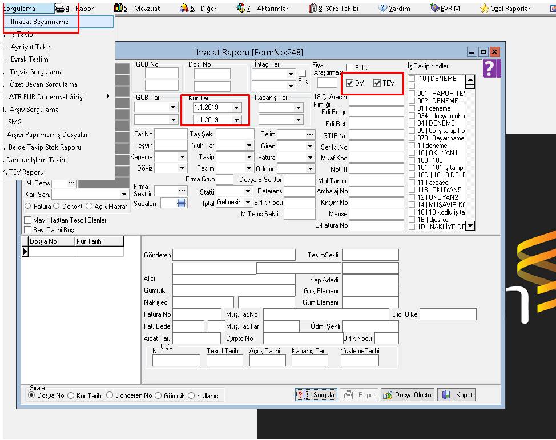Toggle the TEV checkbox
This screenshot has height=440, width=556.
point(377,83)
